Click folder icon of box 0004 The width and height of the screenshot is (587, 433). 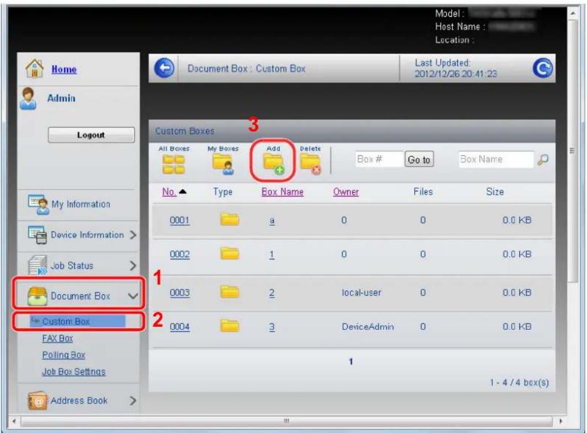click(229, 325)
